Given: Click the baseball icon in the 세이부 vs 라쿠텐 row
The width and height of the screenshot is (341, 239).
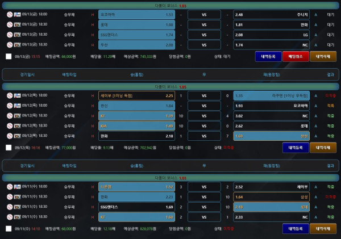Looking at the screenshot, I should (x=10, y=96).
